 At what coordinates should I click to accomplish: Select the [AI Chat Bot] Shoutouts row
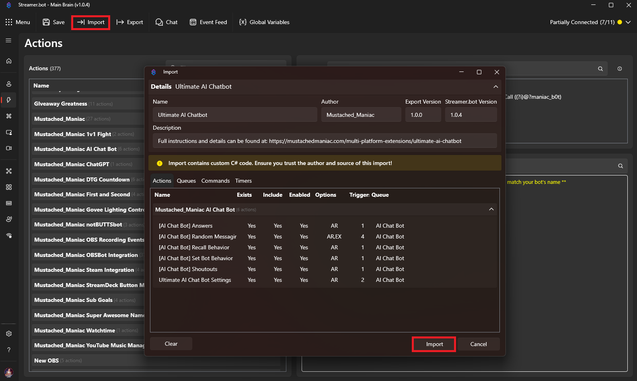tap(325, 269)
